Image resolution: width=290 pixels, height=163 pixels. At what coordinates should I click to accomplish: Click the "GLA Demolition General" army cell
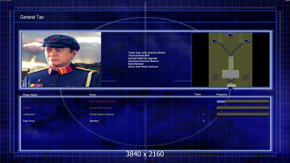[x=103, y=101]
